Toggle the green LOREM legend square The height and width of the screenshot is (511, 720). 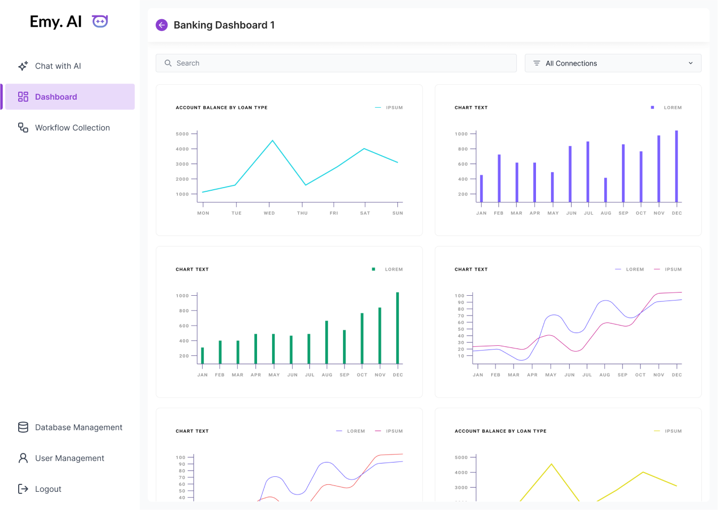click(x=373, y=270)
